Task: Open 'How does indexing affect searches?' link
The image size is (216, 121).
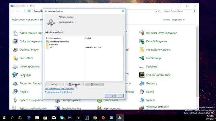Action: tap(59, 89)
